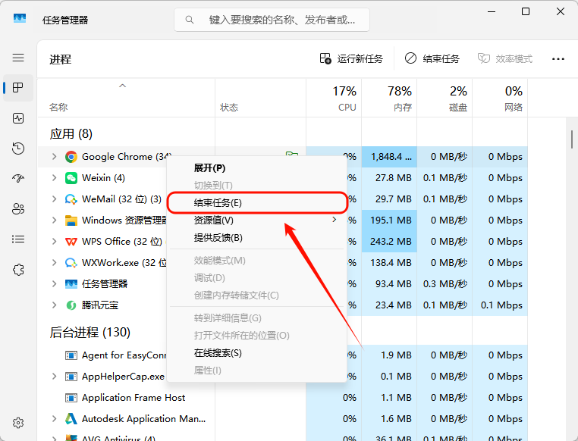Select the Processes sidebar icon
578x441 pixels.
point(18,88)
